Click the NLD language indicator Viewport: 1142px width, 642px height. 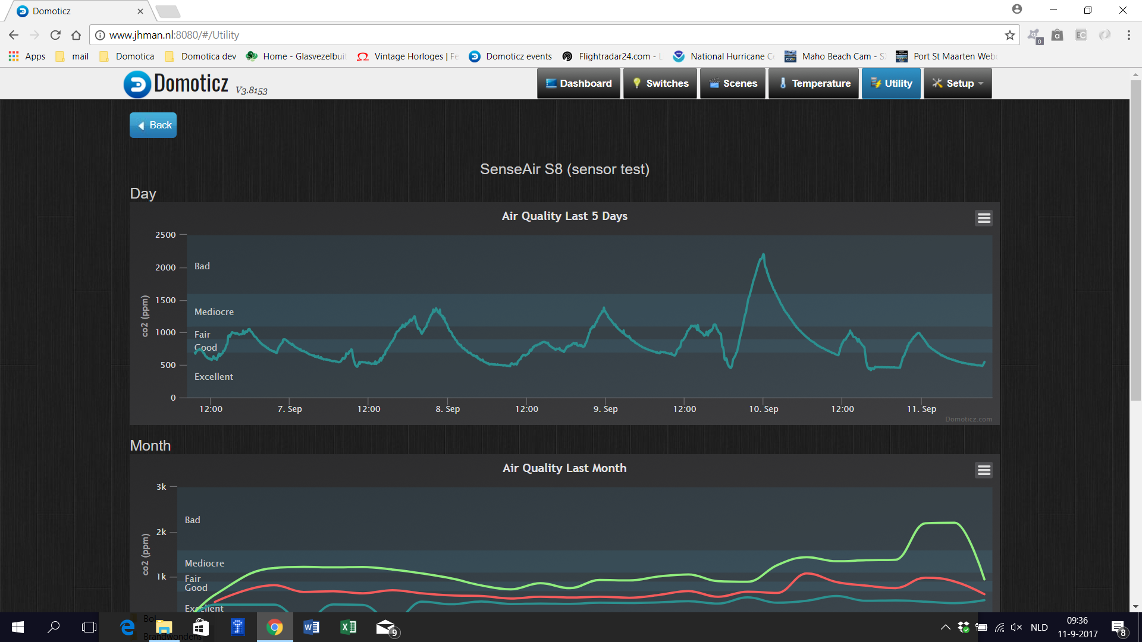click(x=1039, y=627)
